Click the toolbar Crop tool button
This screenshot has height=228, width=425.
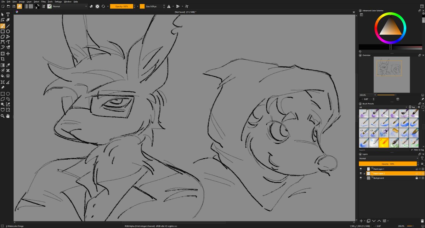(187, 6)
